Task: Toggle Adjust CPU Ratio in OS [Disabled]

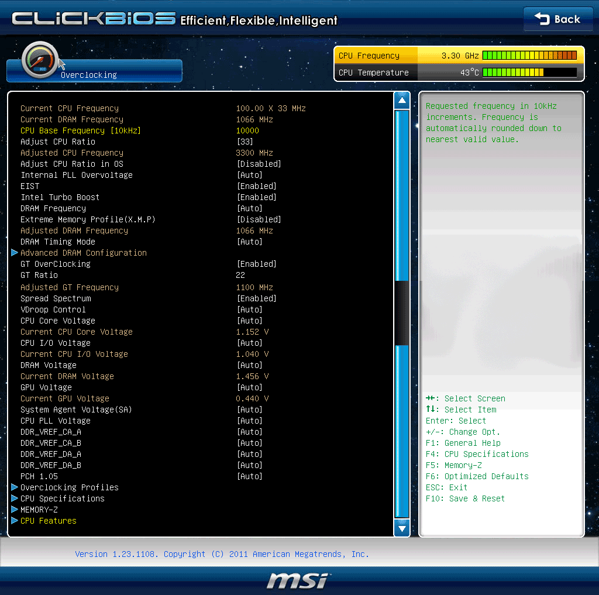Action: (x=259, y=164)
